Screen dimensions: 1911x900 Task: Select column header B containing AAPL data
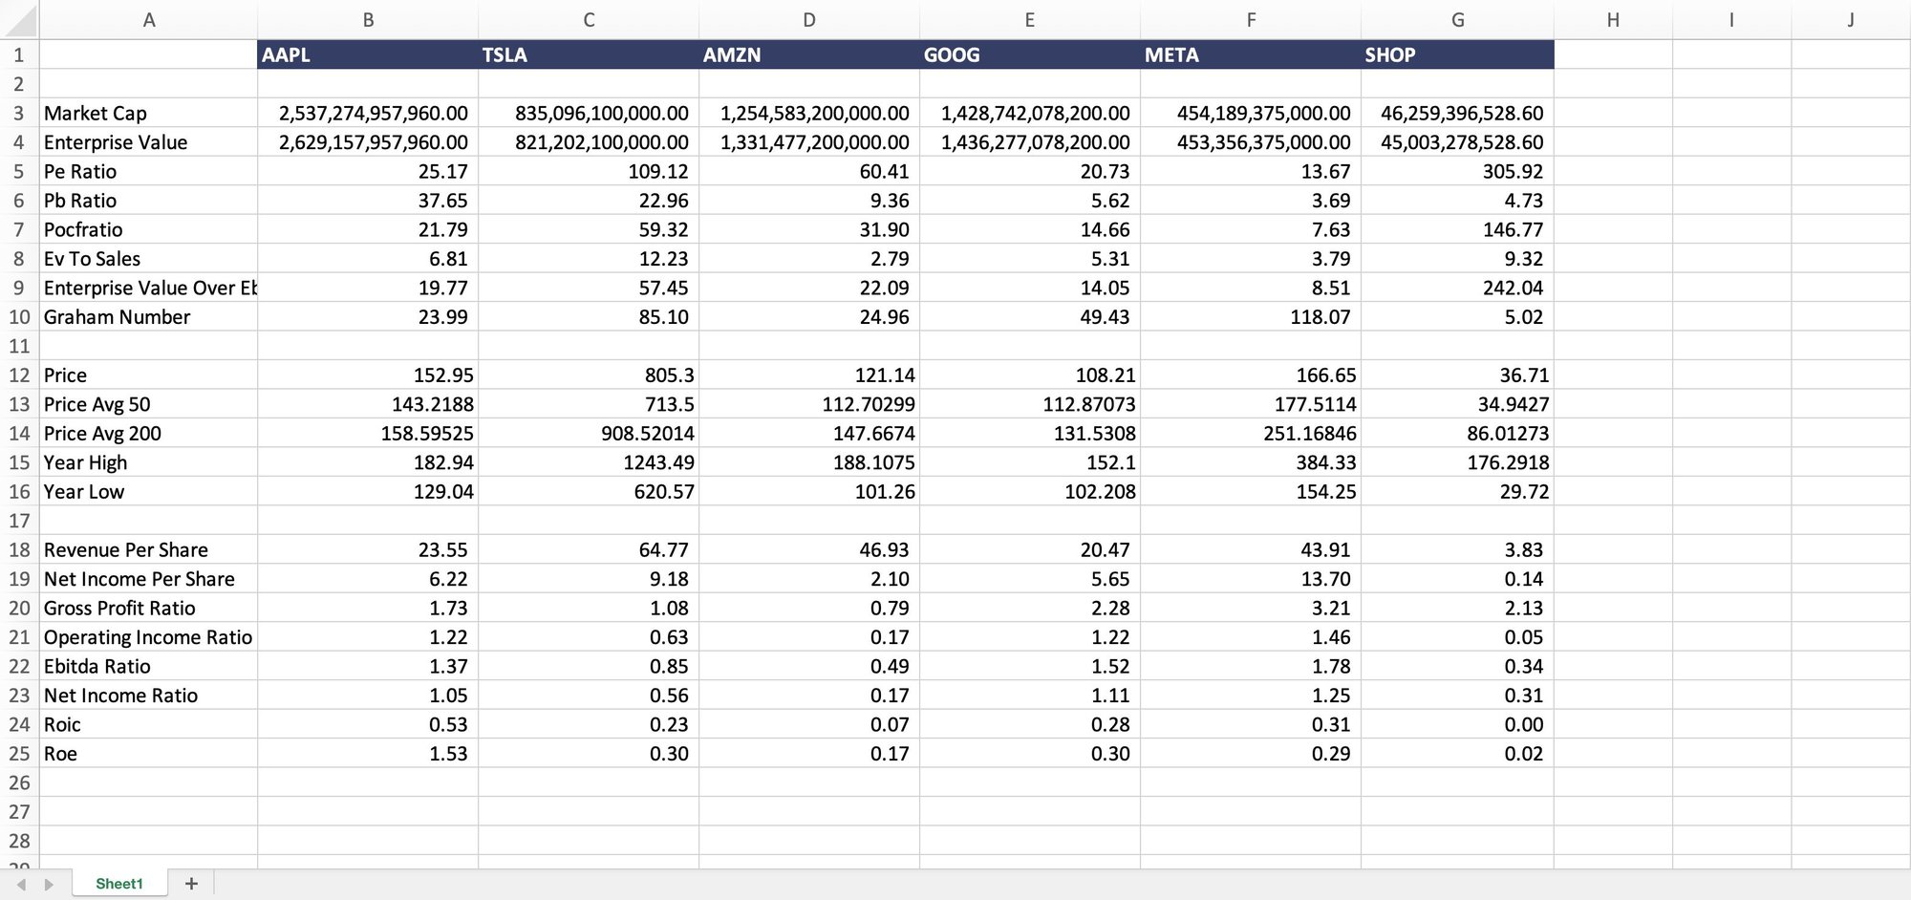click(x=368, y=18)
